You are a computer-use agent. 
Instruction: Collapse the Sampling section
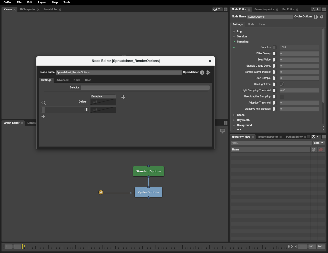(x=234, y=42)
